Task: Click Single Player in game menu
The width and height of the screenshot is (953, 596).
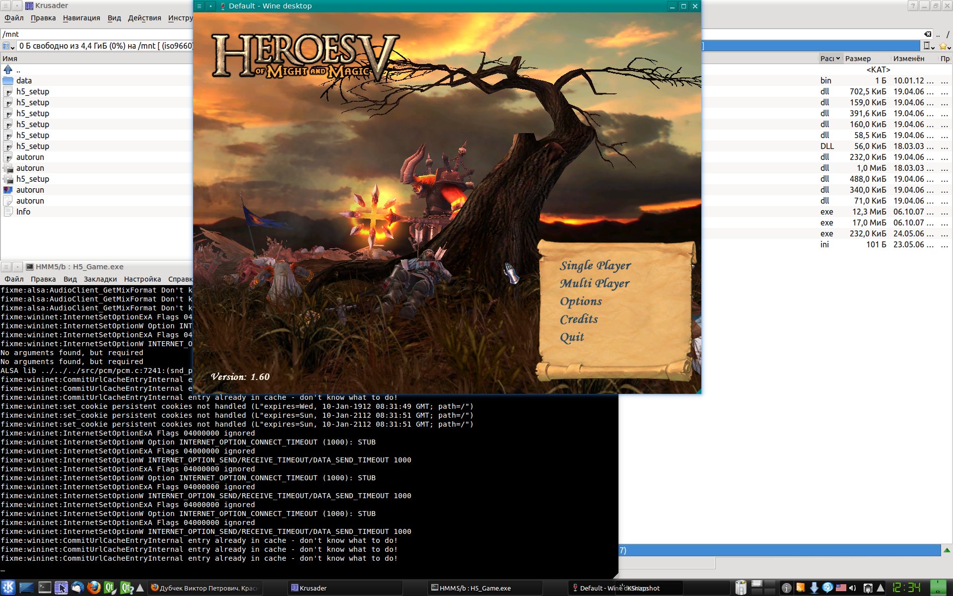Action: tap(595, 265)
